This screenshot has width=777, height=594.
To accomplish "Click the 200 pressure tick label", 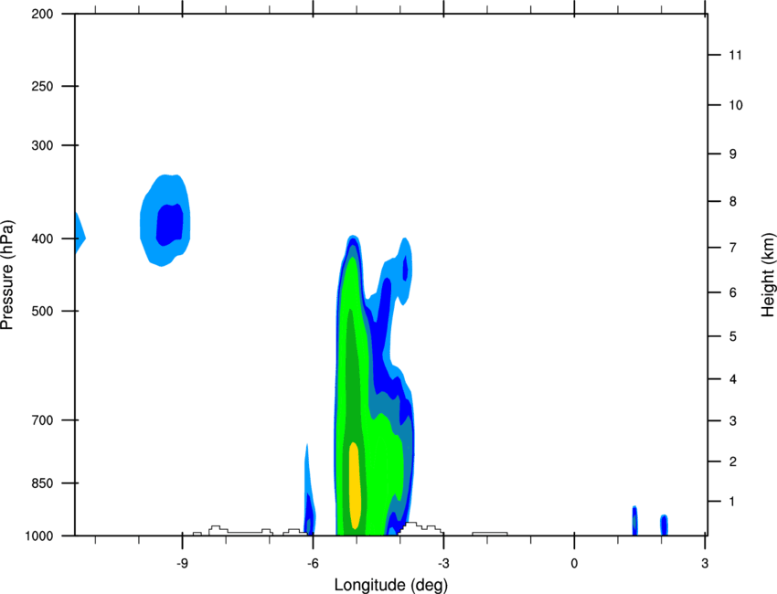I will [x=42, y=14].
